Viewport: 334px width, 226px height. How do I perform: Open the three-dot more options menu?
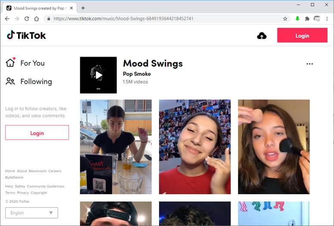[309, 64]
